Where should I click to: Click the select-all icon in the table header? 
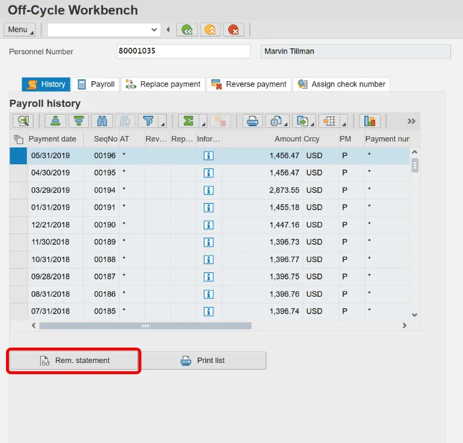tap(19, 139)
